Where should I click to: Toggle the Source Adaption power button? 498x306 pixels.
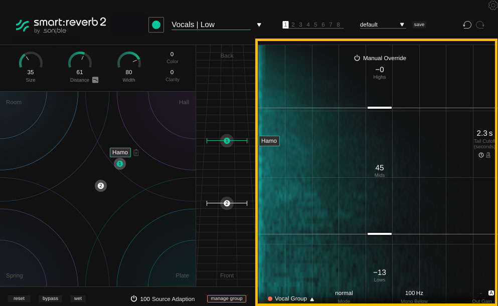pyautogui.click(x=134, y=298)
